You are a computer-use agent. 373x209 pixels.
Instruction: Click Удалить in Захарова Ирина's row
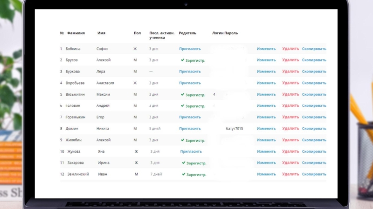click(290, 163)
